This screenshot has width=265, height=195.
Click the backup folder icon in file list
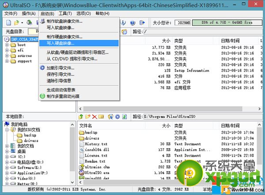pos(82,132)
